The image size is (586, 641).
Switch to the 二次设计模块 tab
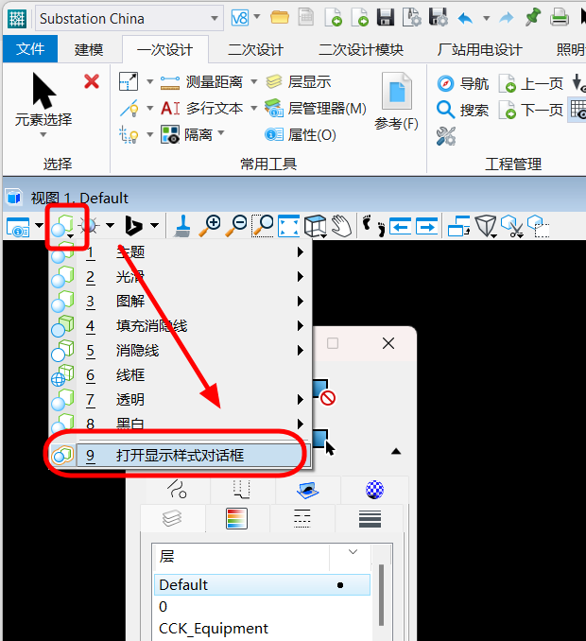[x=361, y=49]
